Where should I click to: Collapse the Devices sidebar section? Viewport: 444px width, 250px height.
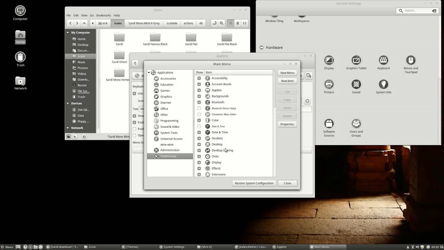pos(68,103)
